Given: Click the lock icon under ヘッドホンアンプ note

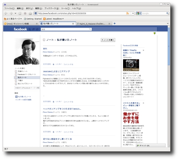Looking at the screenshot, I should tap(53, 132).
